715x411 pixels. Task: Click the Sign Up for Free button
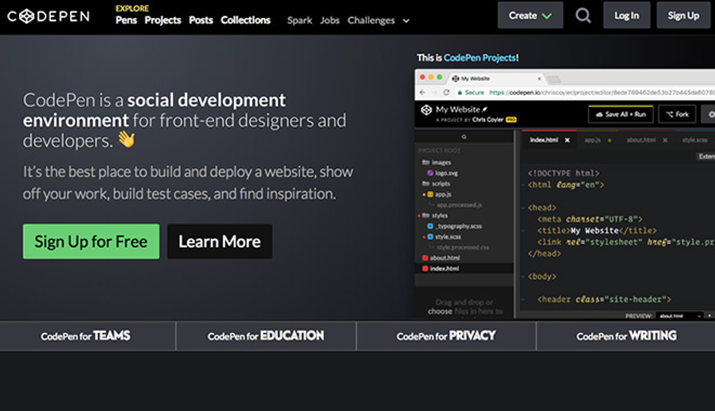[x=91, y=241]
